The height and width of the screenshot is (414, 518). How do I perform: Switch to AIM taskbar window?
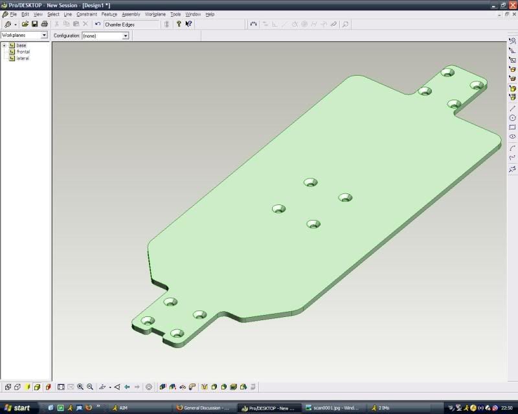(x=119, y=408)
